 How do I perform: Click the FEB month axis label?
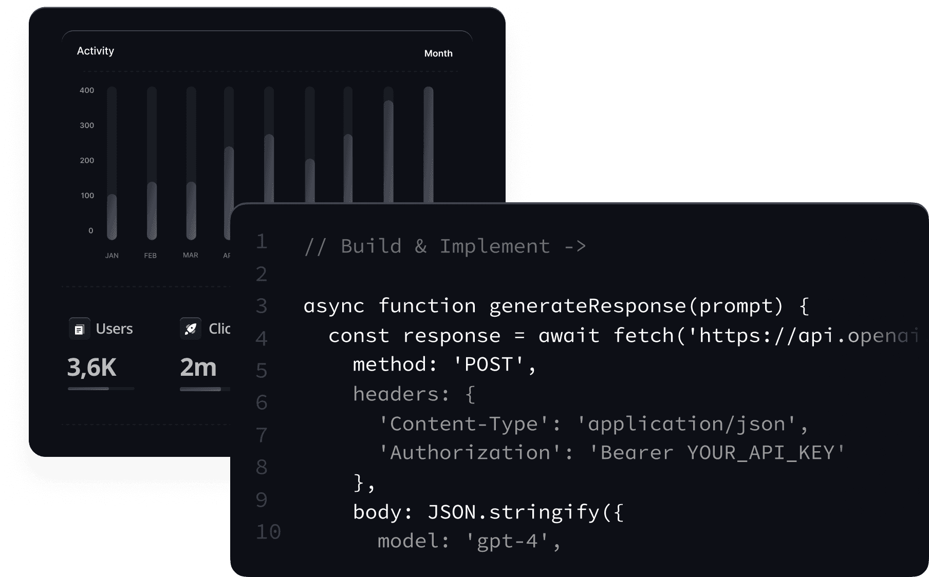pyautogui.click(x=151, y=255)
